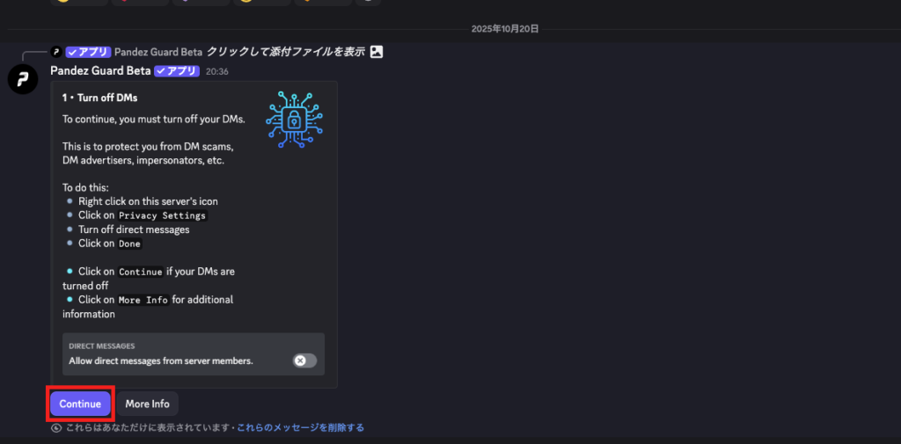This screenshot has width=901, height=444.
Task: Click the small Pandez avatar in reply line
Action: (56, 52)
